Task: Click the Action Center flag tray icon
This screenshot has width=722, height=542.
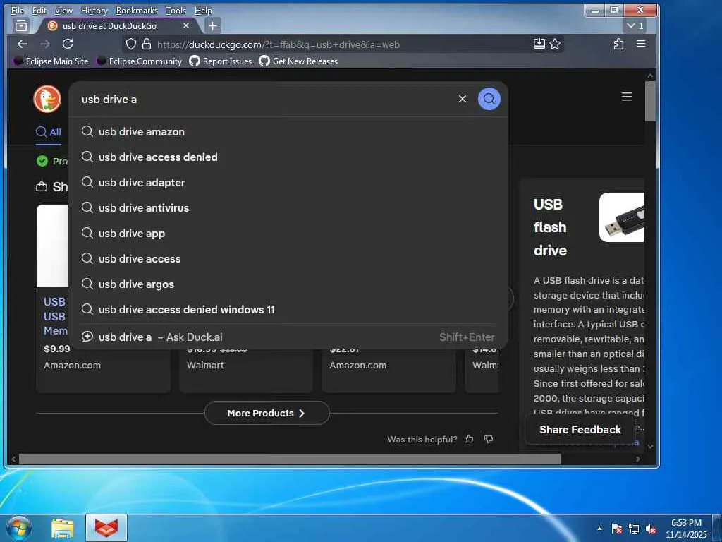Action: (x=616, y=529)
